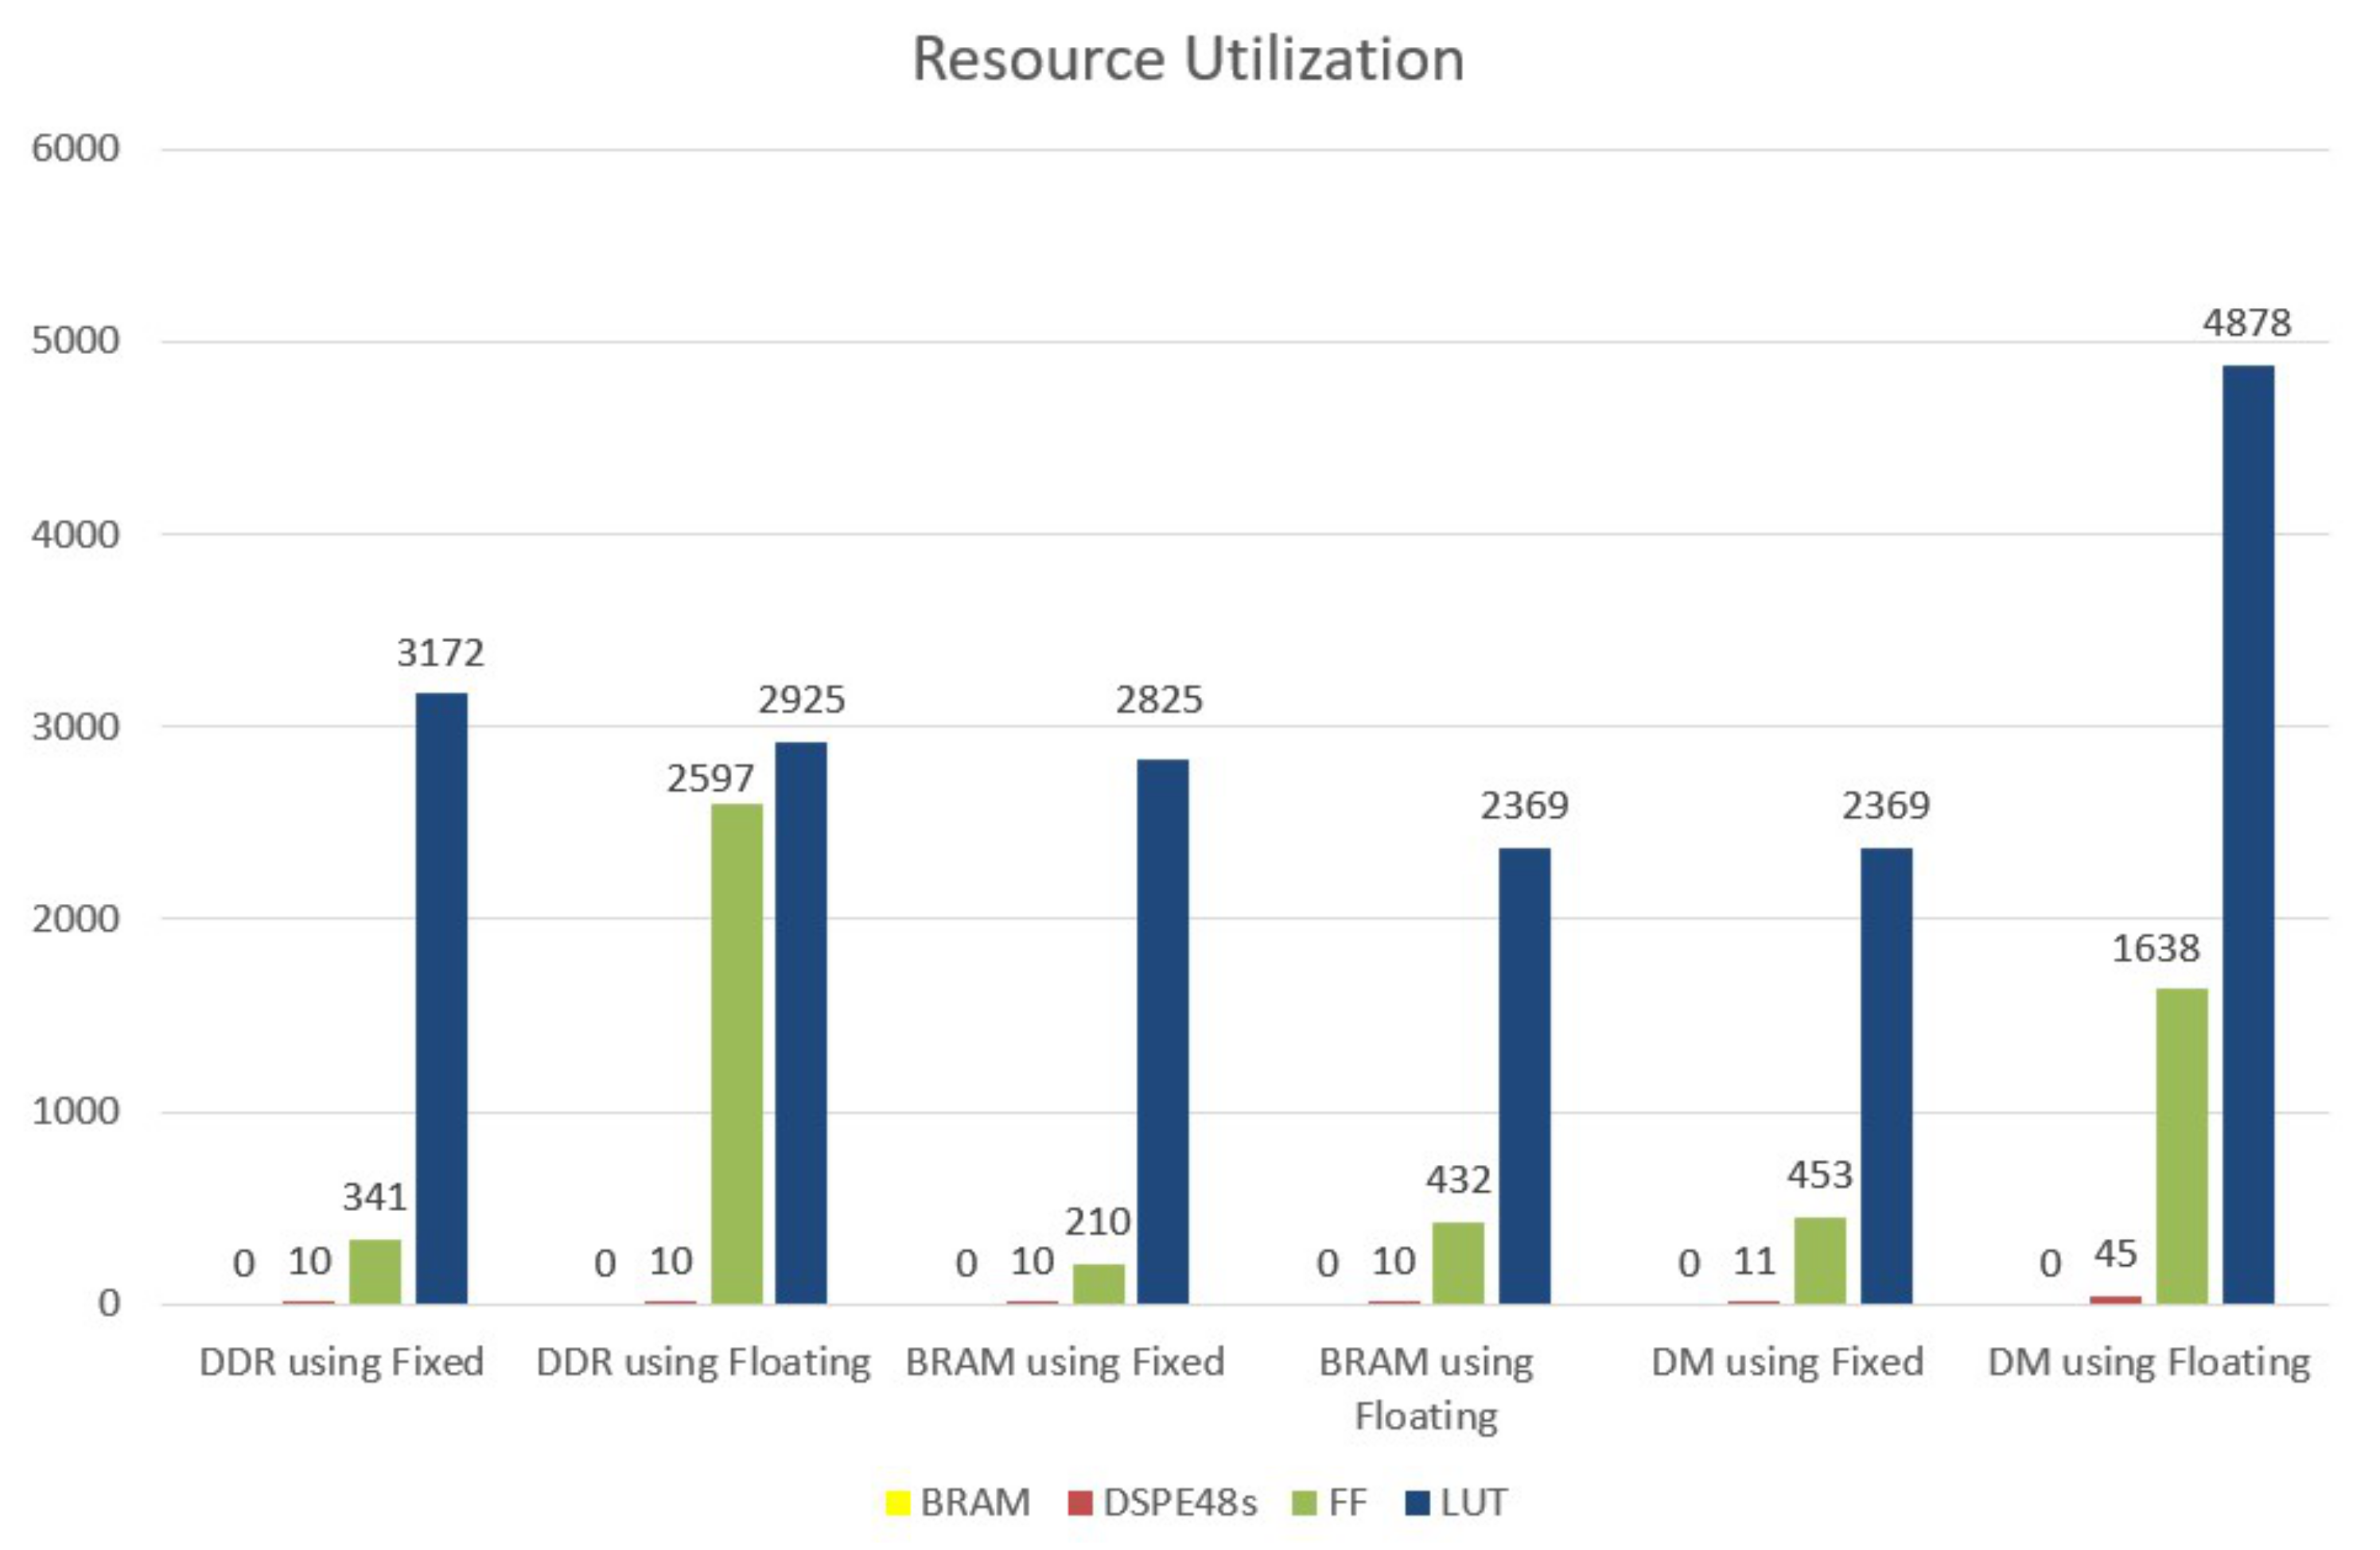Viewport: 2380px width, 1550px height.
Task: Select the Resource Utilization chart title
Action: coord(1188,59)
